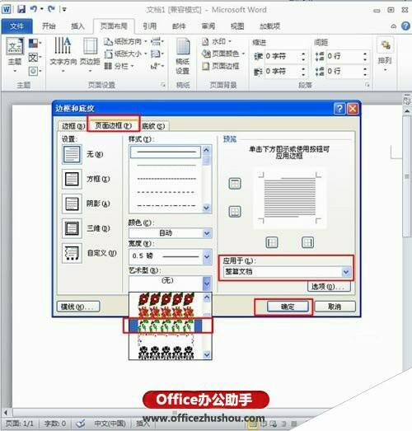Open the Columns (分栏) menu
This screenshot has height=431, width=412.
[x=119, y=66]
